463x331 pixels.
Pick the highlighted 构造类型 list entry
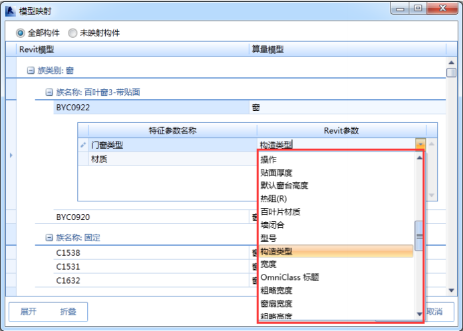pos(336,251)
